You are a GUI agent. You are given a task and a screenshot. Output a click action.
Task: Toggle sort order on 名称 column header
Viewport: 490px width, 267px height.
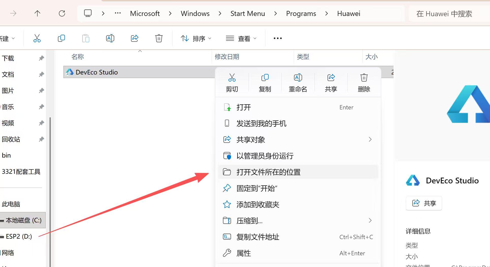pos(78,56)
